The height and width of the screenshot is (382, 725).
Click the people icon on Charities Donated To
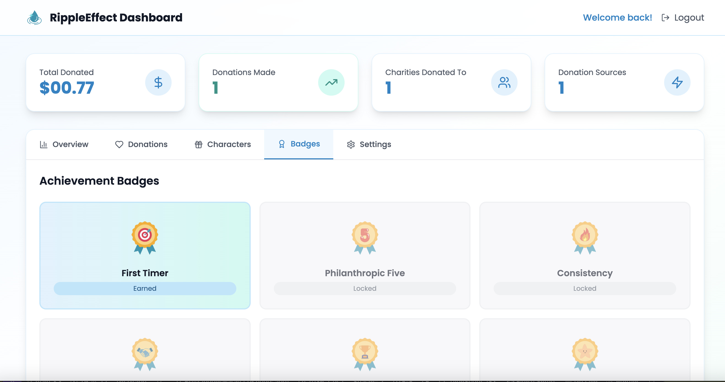tap(504, 82)
